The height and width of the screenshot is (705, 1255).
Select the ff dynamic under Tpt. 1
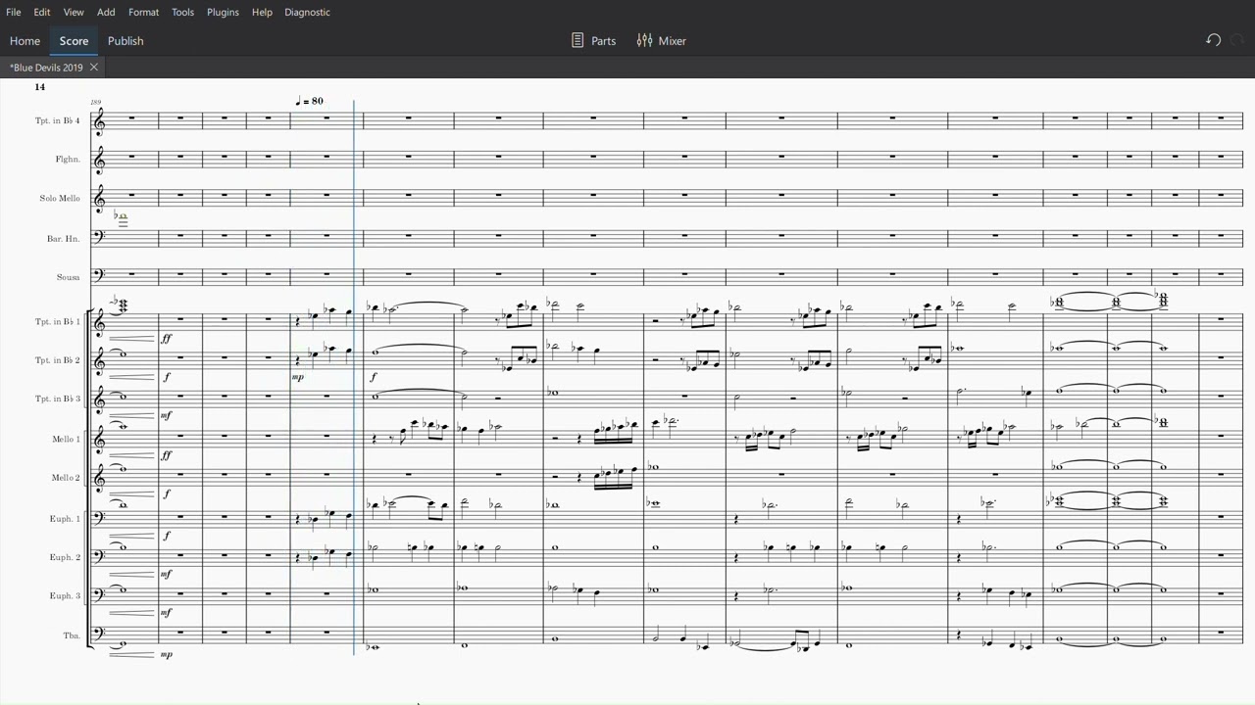pyautogui.click(x=167, y=339)
